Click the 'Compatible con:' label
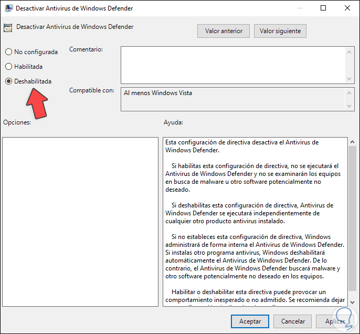 pos(92,90)
